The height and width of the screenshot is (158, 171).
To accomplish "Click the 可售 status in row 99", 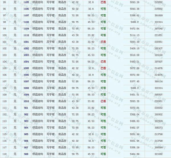I will 103,29.
